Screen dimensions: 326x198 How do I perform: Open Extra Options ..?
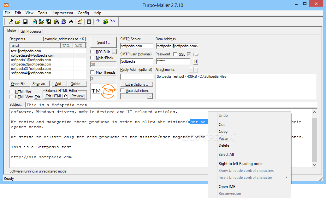pos(137,84)
